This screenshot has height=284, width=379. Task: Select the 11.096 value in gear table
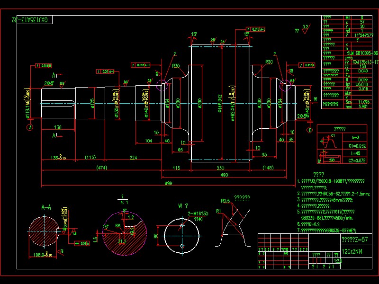[x=364, y=102]
